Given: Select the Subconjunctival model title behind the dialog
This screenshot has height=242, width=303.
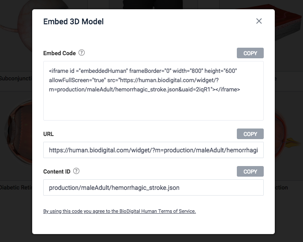Looking at the screenshot, I should pyautogui.click(x=16, y=78).
